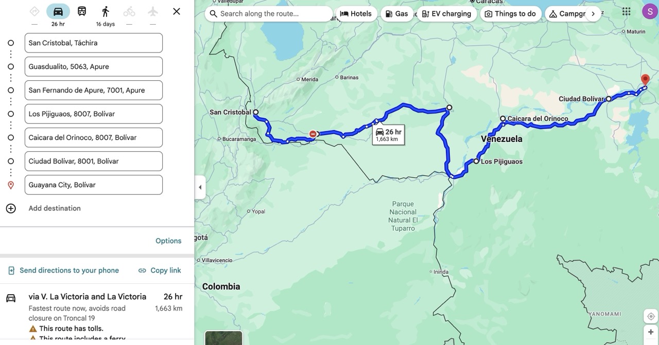The image size is (659, 345).
Task: Close the directions panel
Action: [177, 11]
